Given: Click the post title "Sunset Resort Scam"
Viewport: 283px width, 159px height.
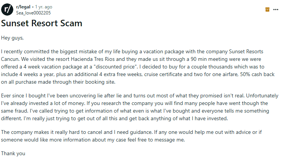Looking at the screenshot, I should click(x=42, y=24).
